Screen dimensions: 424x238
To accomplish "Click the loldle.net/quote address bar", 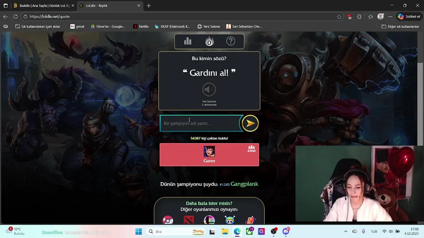I will [182, 17].
